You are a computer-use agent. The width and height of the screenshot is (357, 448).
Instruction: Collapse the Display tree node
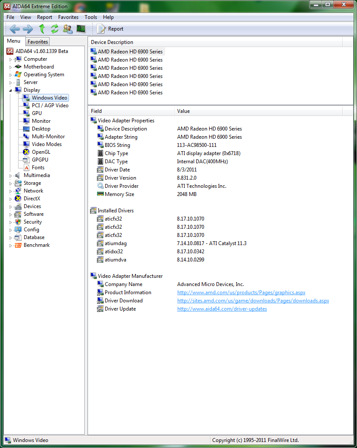(11, 90)
